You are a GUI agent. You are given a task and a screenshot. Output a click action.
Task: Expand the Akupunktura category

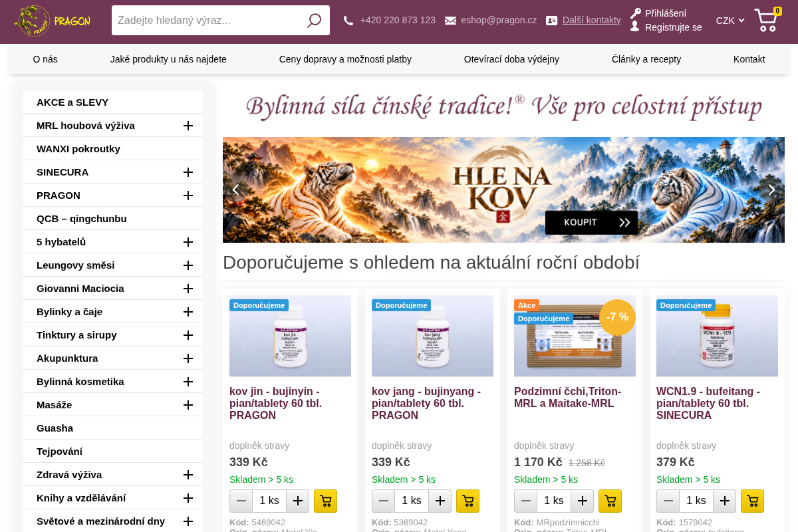[x=188, y=358]
